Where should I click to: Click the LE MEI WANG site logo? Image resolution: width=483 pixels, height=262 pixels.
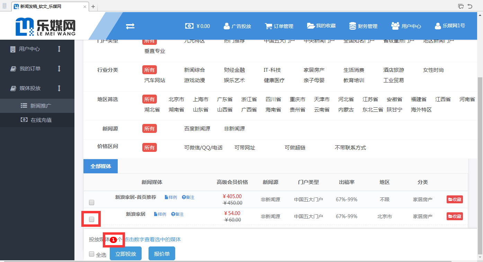[45, 27]
